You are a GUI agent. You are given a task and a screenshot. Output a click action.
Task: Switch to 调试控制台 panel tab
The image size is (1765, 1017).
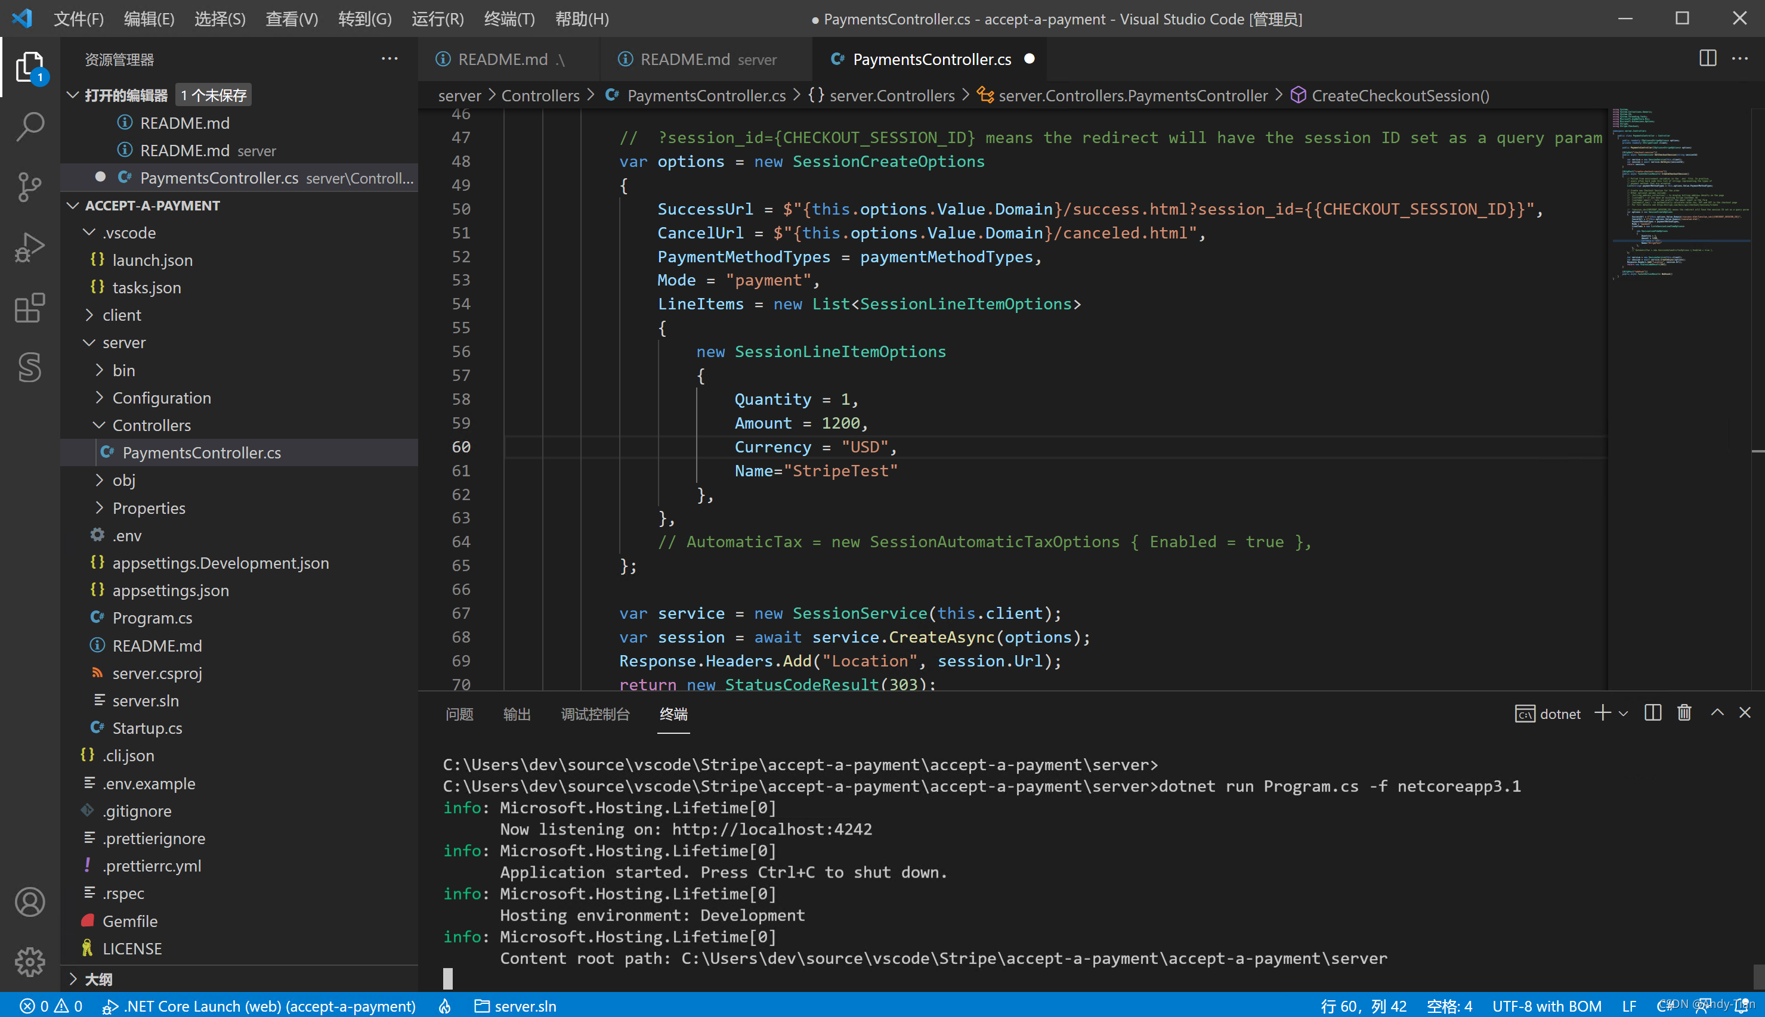tap(595, 714)
